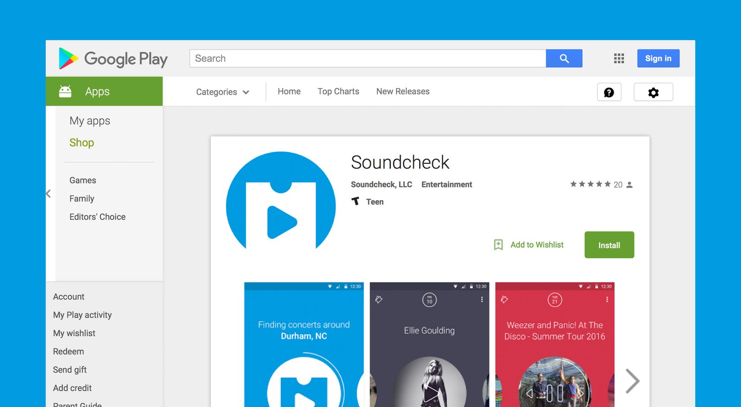
Task: Click the five-star rating icons
Action: (x=590, y=184)
